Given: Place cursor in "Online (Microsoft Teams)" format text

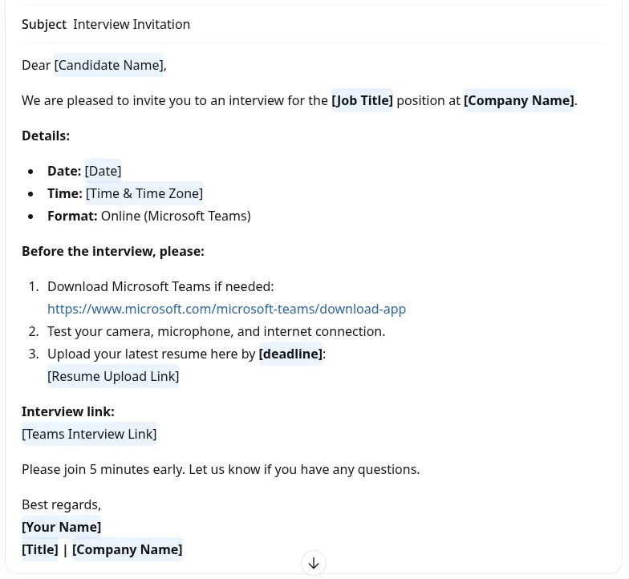Looking at the screenshot, I should 176,216.
